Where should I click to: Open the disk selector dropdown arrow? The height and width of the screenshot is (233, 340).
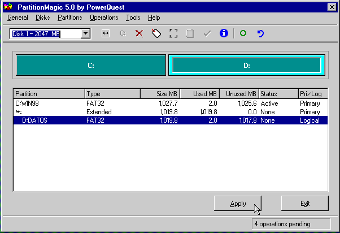(85, 34)
